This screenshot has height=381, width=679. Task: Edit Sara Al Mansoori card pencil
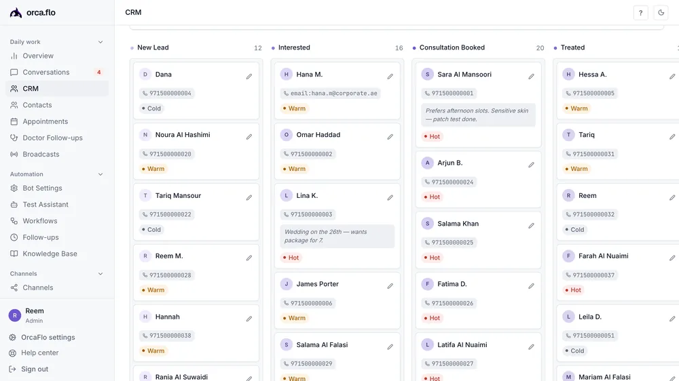click(x=532, y=77)
